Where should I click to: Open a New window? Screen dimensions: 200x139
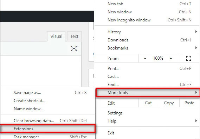click(x=147, y=12)
